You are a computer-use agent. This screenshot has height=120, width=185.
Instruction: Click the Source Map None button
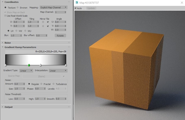click(x=41, y=76)
